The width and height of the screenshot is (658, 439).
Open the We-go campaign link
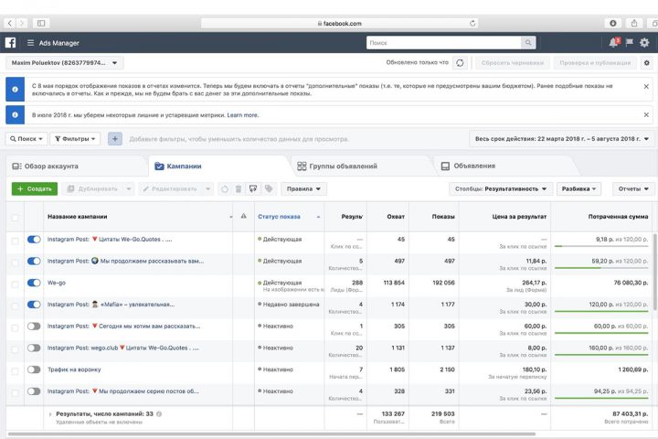(57, 283)
